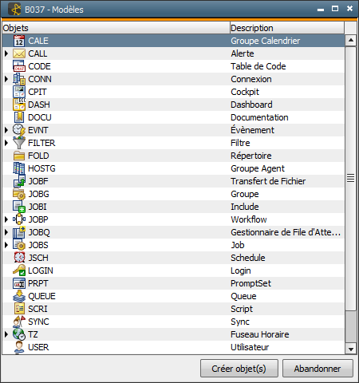This screenshot has height=383, width=359.
Task: Sort by the Objets column header
Action: pos(116,28)
